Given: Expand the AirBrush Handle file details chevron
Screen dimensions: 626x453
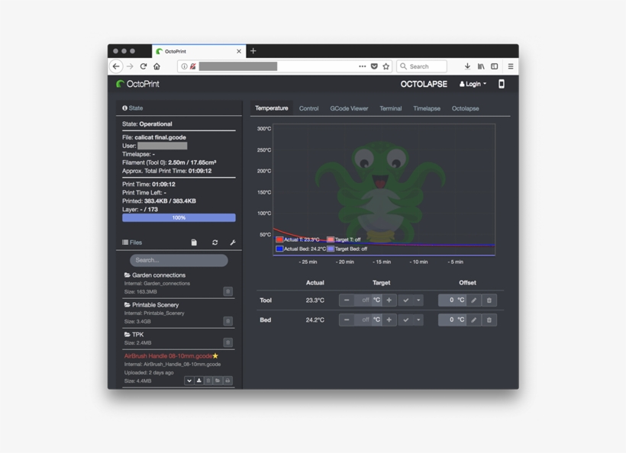Looking at the screenshot, I should [189, 381].
